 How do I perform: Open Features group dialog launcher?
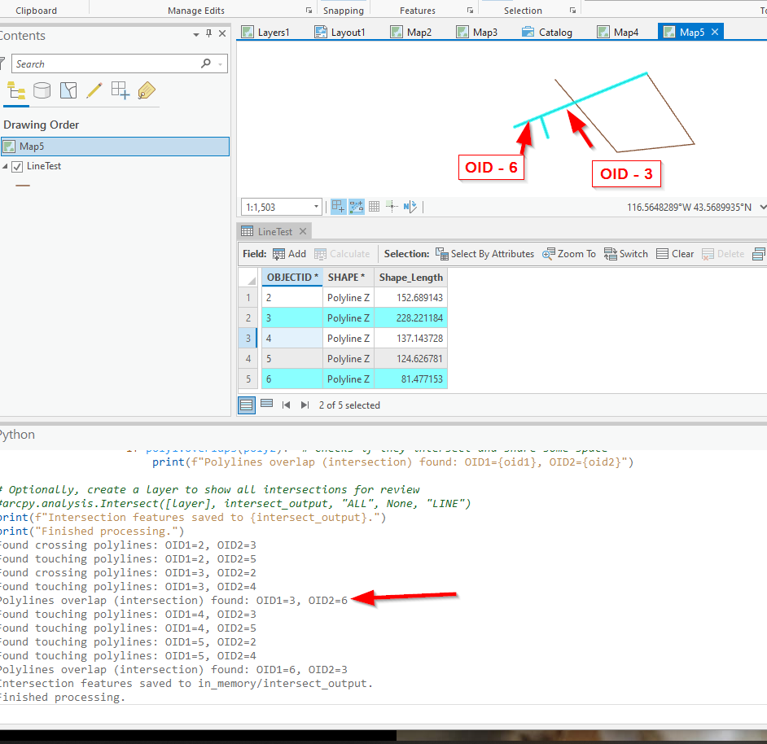(x=470, y=11)
